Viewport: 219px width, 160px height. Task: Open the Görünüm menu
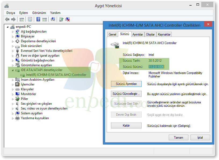pos(39,13)
